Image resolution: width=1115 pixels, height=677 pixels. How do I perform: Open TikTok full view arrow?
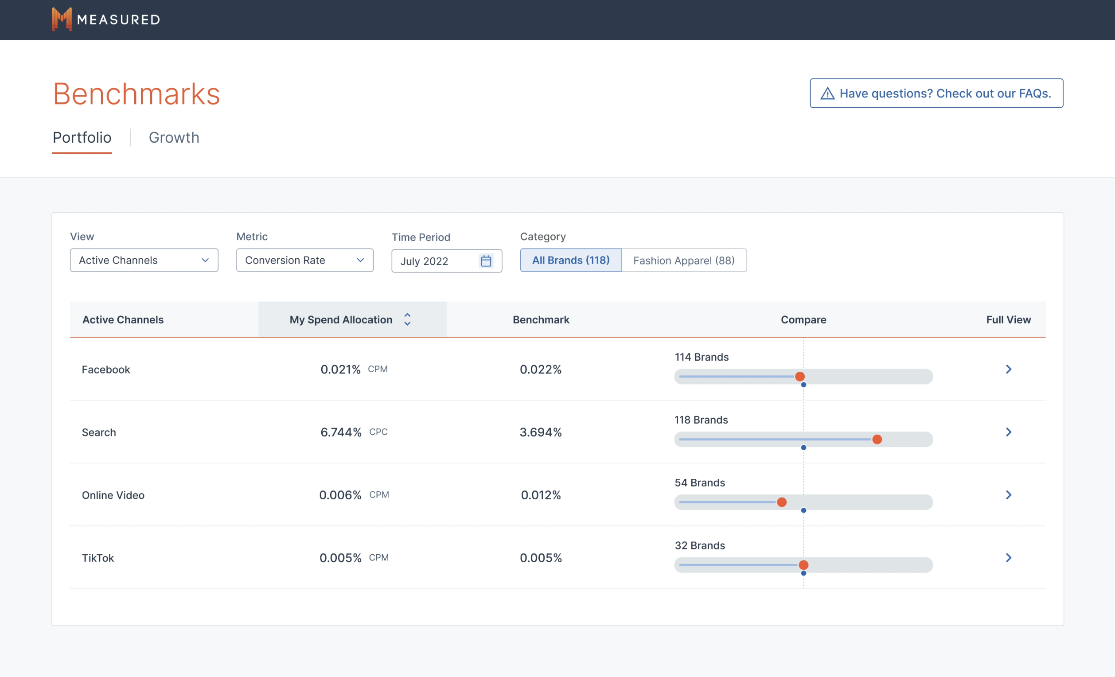pos(1008,557)
